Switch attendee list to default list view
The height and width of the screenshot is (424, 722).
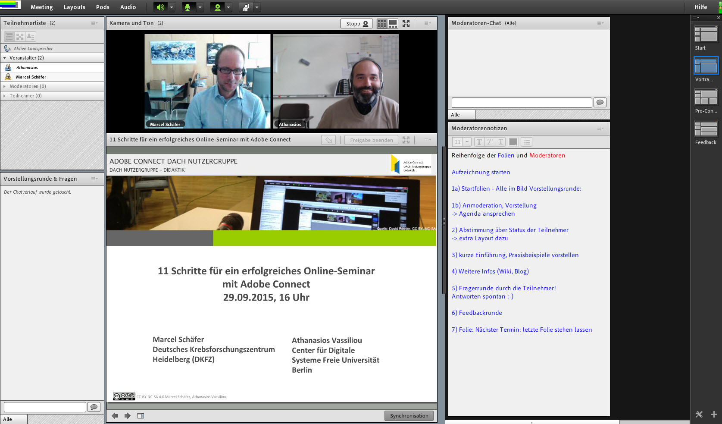9,37
